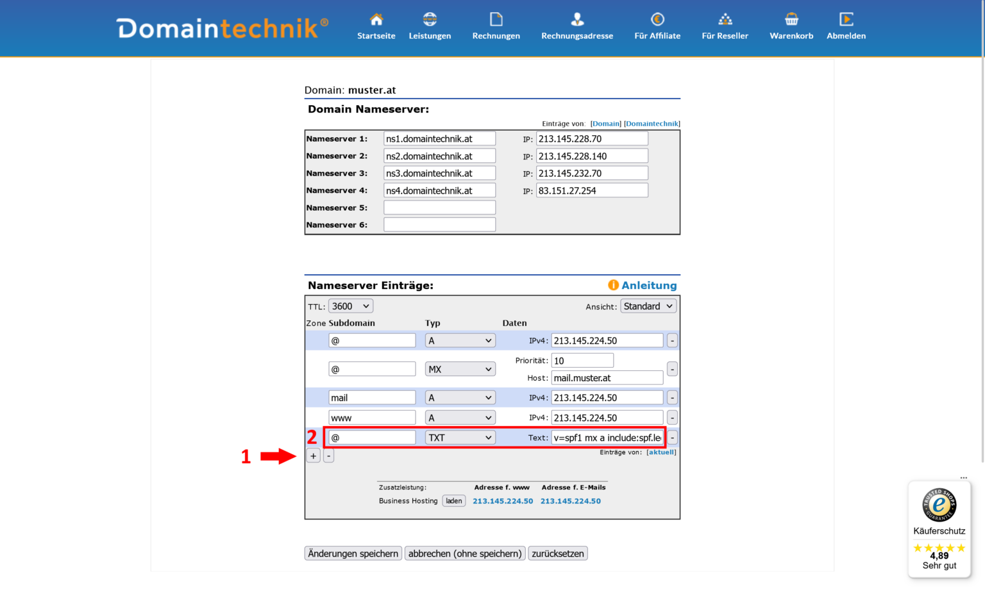The width and height of the screenshot is (985, 615).
Task: Open Rechnungen document icon
Action: click(x=496, y=19)
